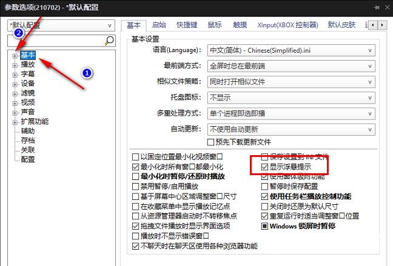Enable 预先下载更新文件 checkbox

(211, 142)
